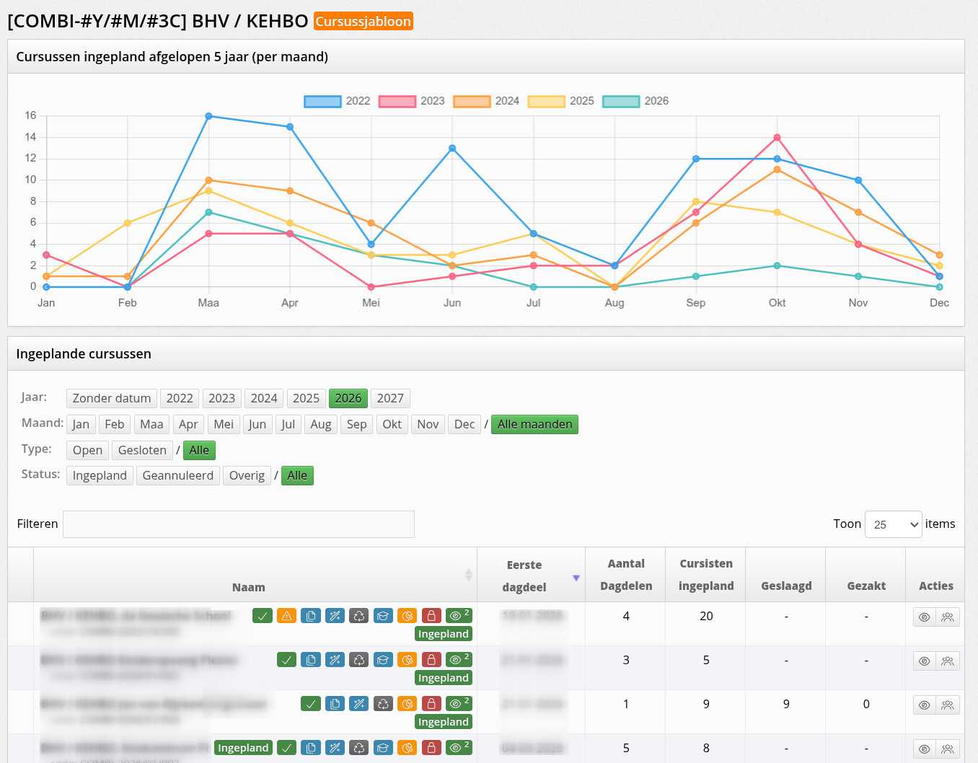Click the recycle icon in third row
978x763 pixels.
click(x=383, y=704)
